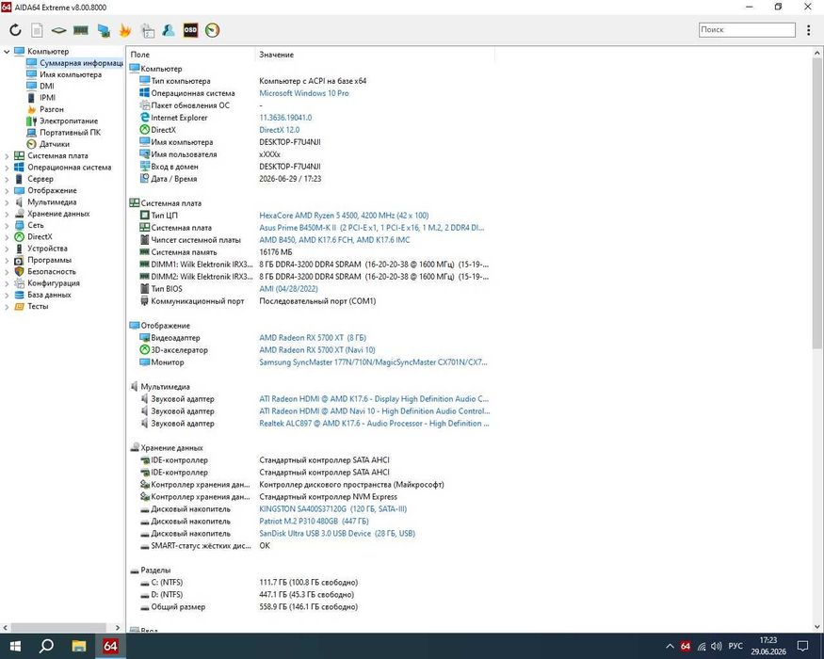
Task: Select the SMART-статус жёстких дисков row
Action: pos(310,545)
